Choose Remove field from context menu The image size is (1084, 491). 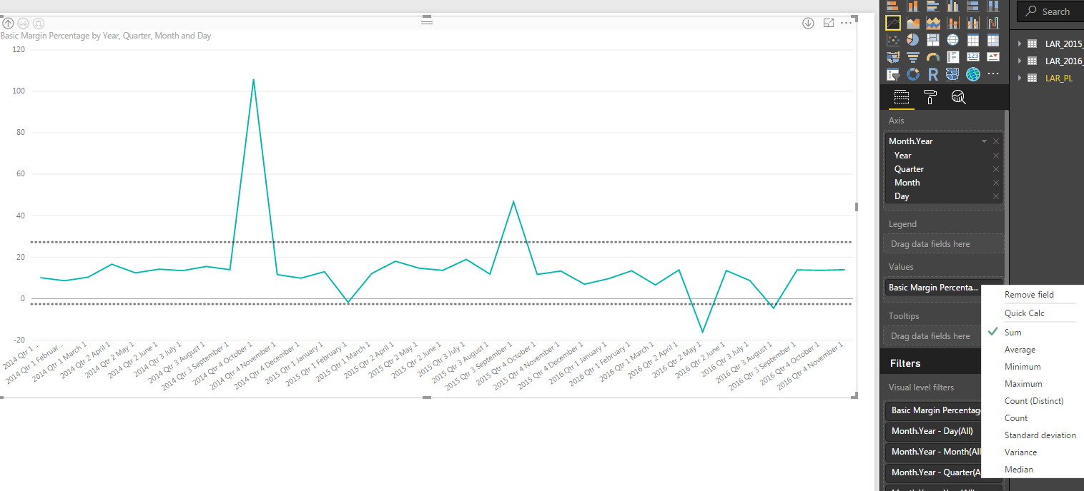[x=1029, y=295]
